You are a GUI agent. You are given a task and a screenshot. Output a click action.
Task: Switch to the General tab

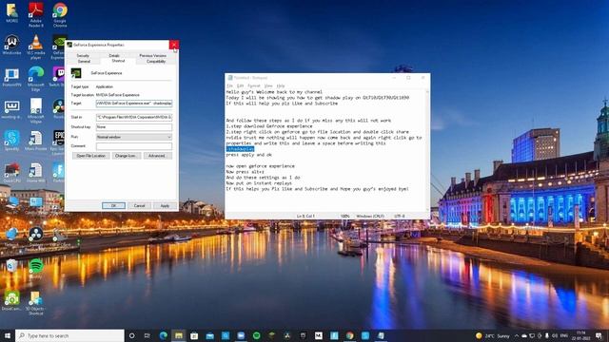pyautogui.click(x=84, y=61)
